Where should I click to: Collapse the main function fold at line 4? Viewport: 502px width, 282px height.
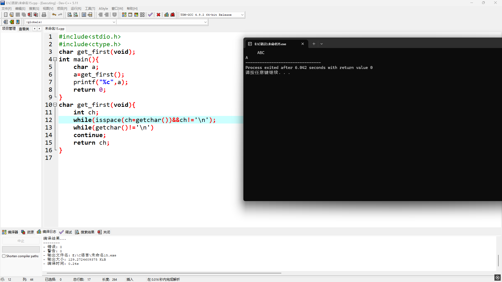55,59
